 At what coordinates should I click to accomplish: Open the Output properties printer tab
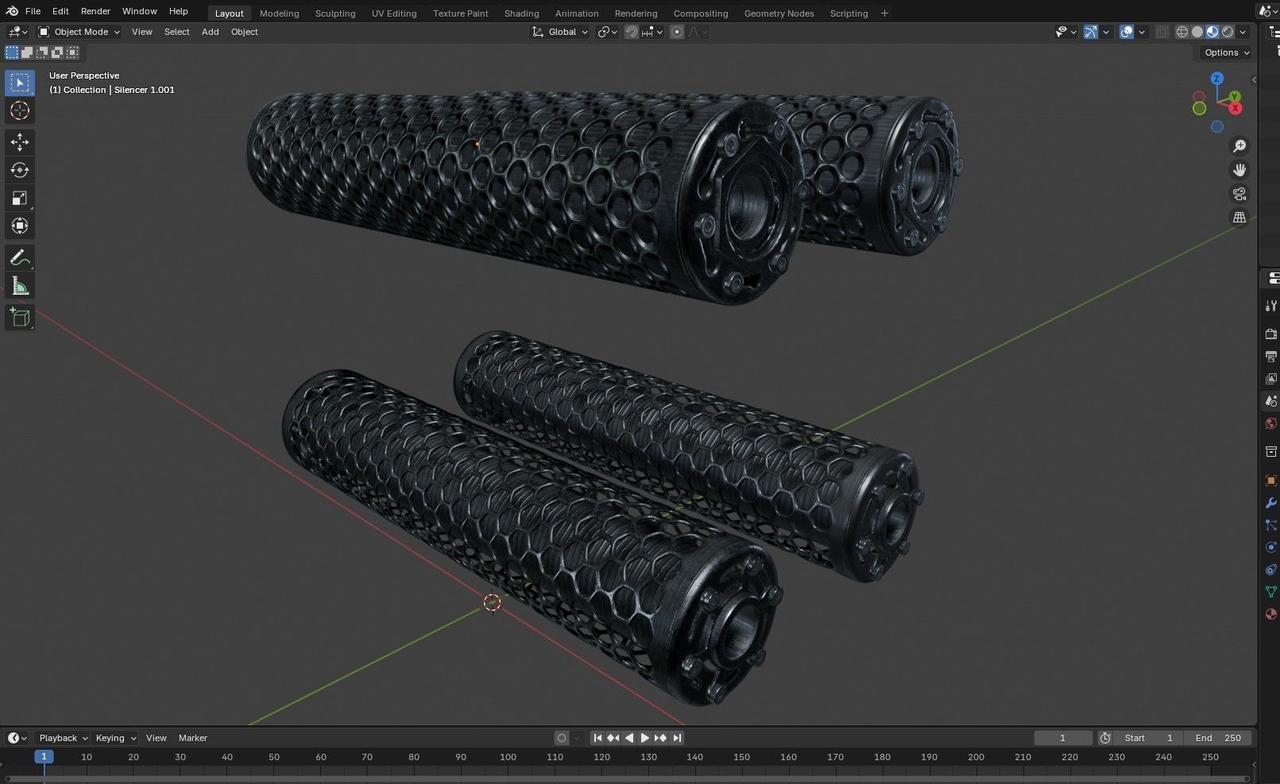tap(1270, 356)
